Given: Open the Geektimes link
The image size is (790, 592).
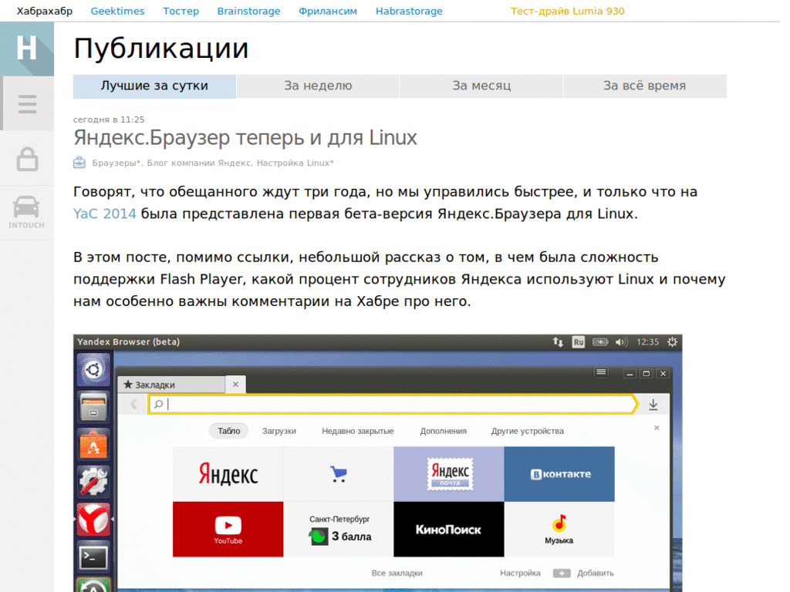Looking at the screenshot, I should (x=117, y=11).
